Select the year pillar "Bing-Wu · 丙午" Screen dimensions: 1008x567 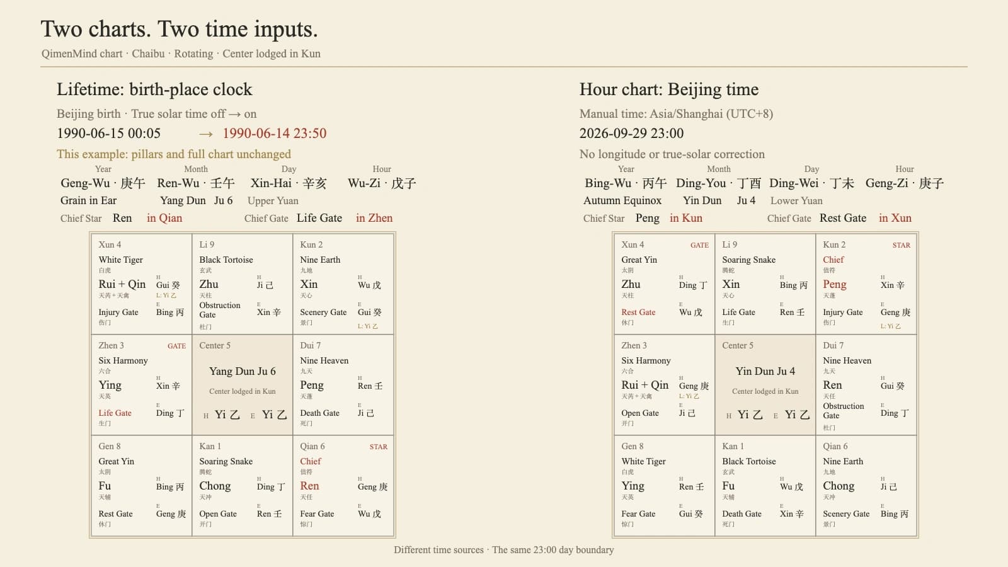tap(626, 183)
